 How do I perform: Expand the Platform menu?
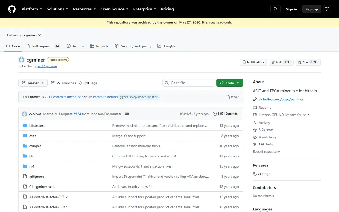click(x=32, y=9)
